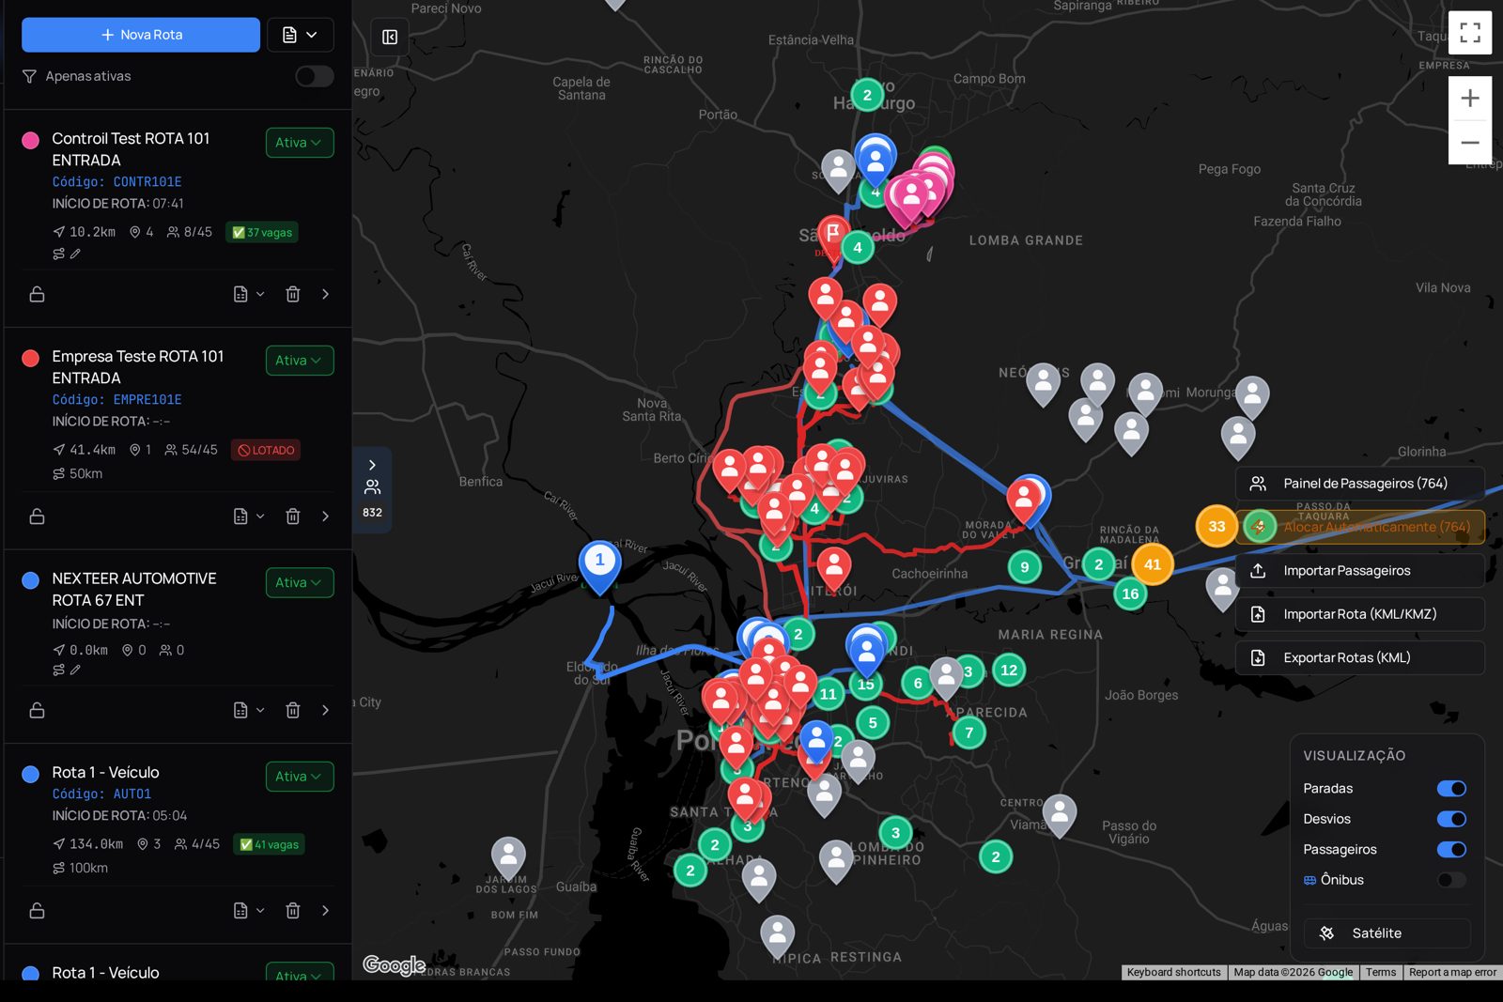Zoom out on the map
This screenshot has width=1503, height=1002.
(1470, 143)
